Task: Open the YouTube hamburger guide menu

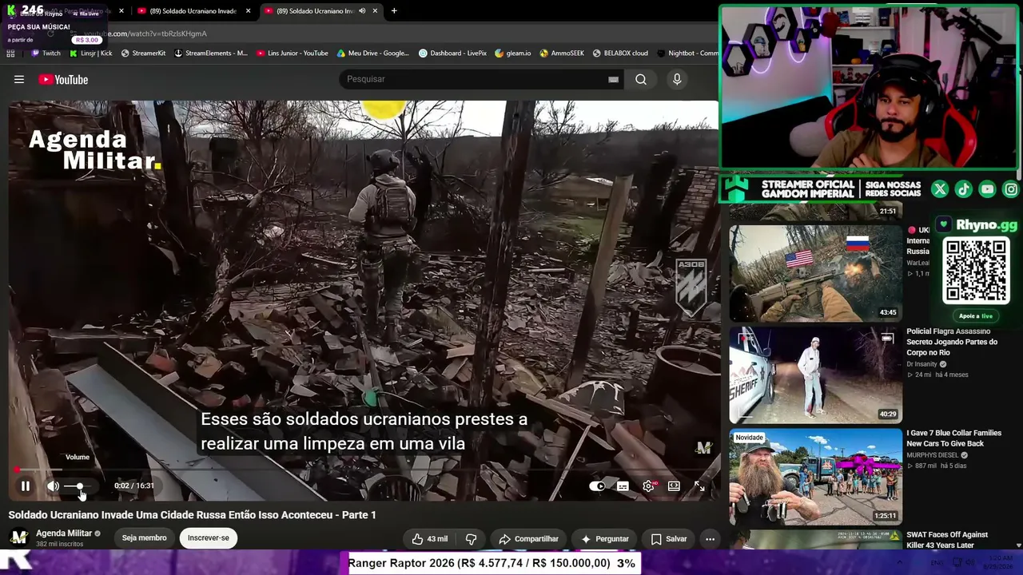Action: point(19,79)
